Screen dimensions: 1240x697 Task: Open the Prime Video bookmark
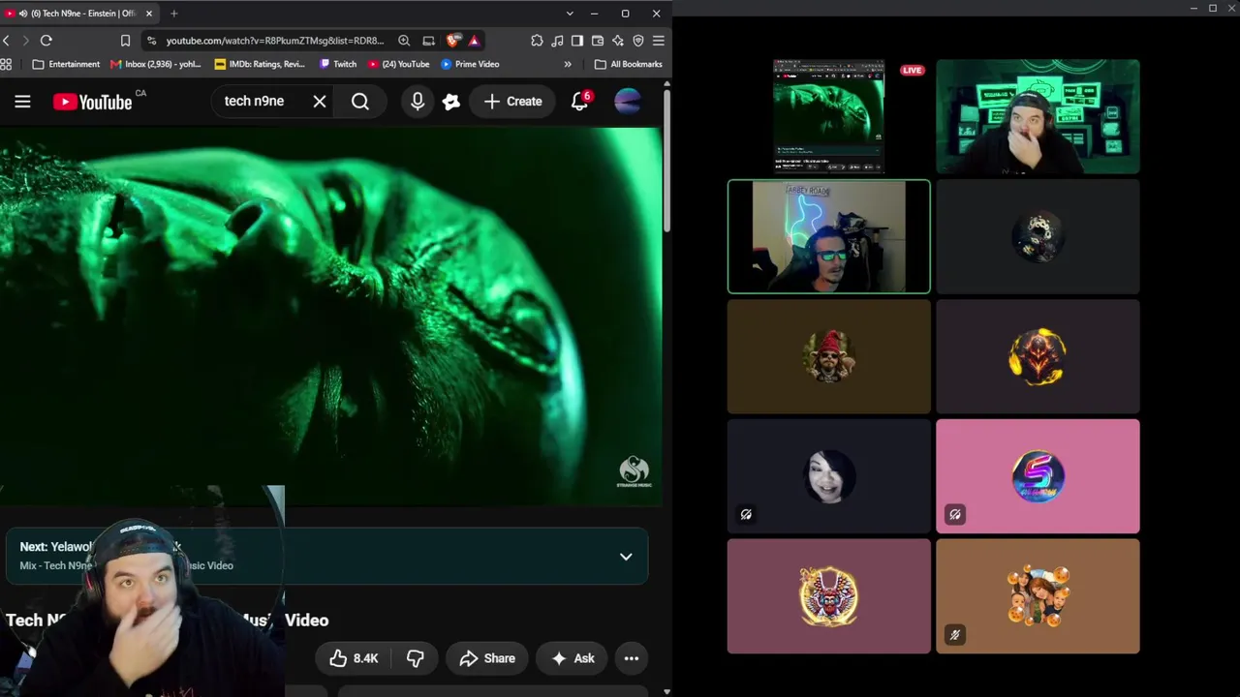[x=470, y=64]
